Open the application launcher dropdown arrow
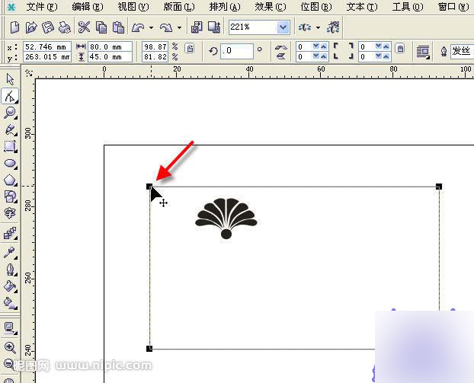474x383 pixels. 318,27
